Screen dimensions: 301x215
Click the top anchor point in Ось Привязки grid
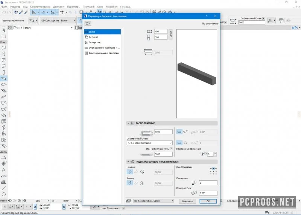tap(213, 169)
